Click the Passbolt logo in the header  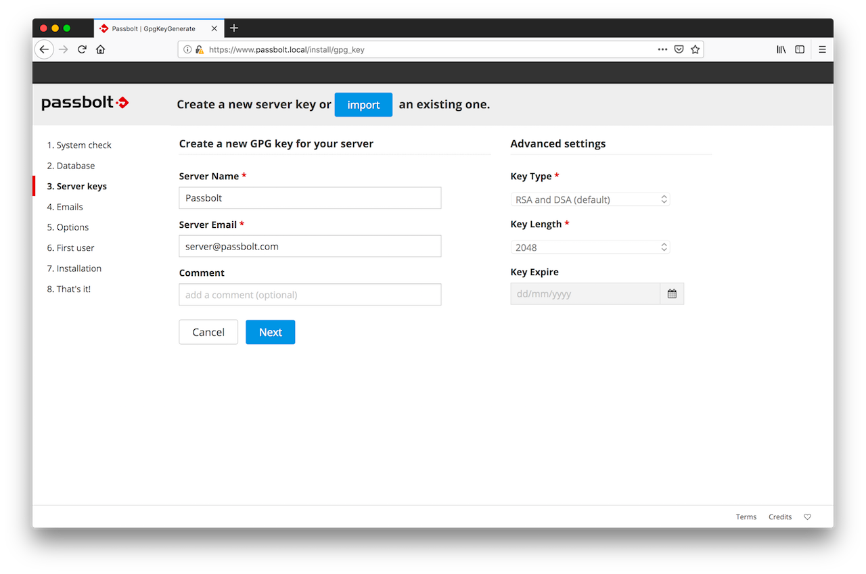[85, 103]
